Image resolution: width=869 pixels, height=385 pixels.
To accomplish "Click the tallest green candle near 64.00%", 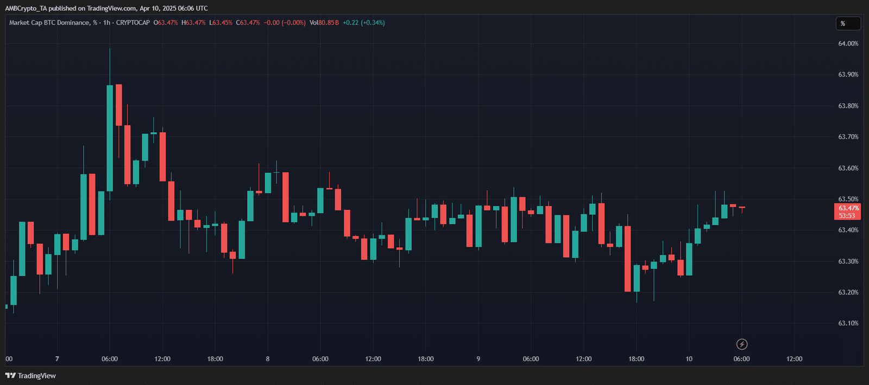I will click(110, 138).
